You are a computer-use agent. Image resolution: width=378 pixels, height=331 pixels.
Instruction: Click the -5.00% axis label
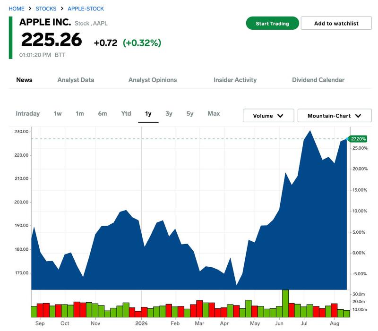click(360, 274)
